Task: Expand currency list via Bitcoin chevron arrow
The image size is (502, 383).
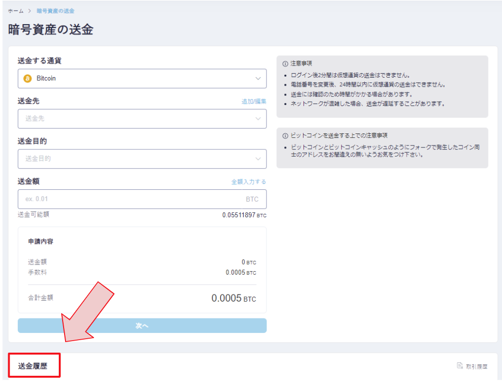Action: pyautogui.click(x=258, y=78)
